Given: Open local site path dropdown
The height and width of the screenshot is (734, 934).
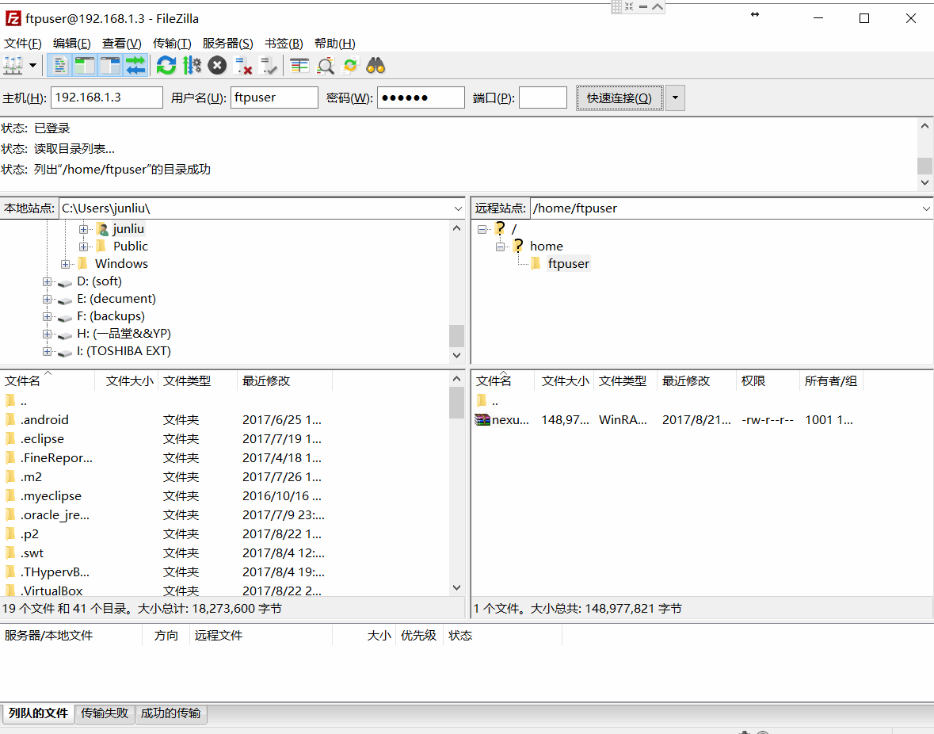Looking at the screenshot, I should coord(457,208).
